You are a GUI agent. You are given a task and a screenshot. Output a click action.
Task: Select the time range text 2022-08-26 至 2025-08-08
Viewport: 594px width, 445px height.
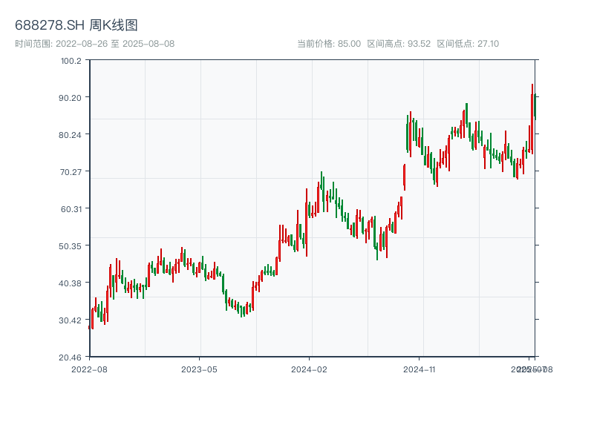pos(115,44)
